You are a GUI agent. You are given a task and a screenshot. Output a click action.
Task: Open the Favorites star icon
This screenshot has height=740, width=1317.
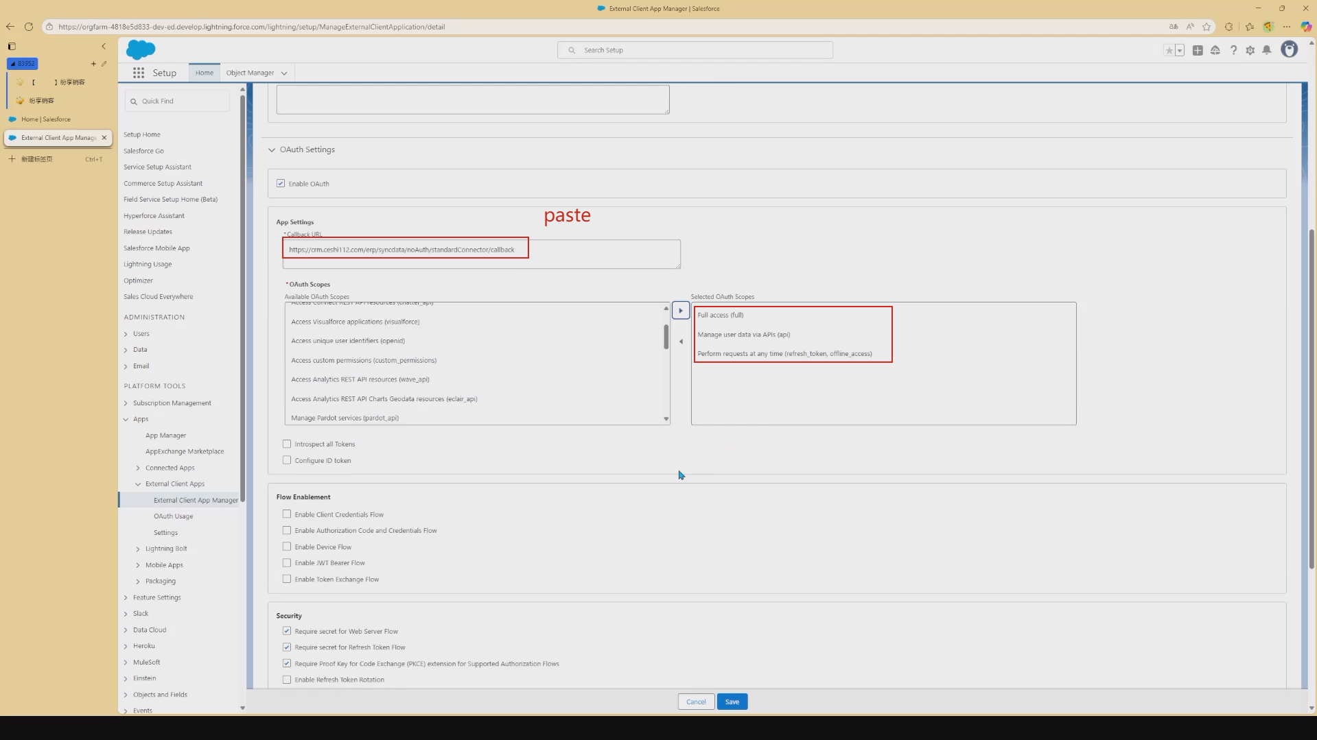tap(1169, 50)
